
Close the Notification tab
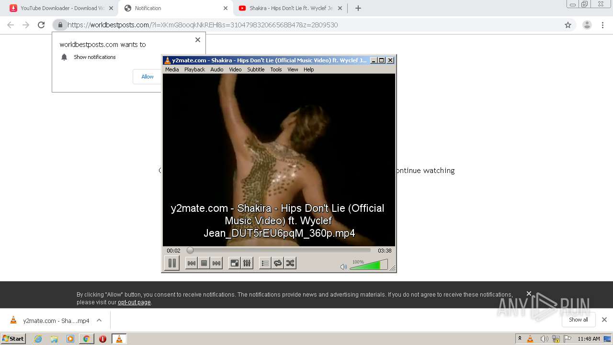click(226, 8)
